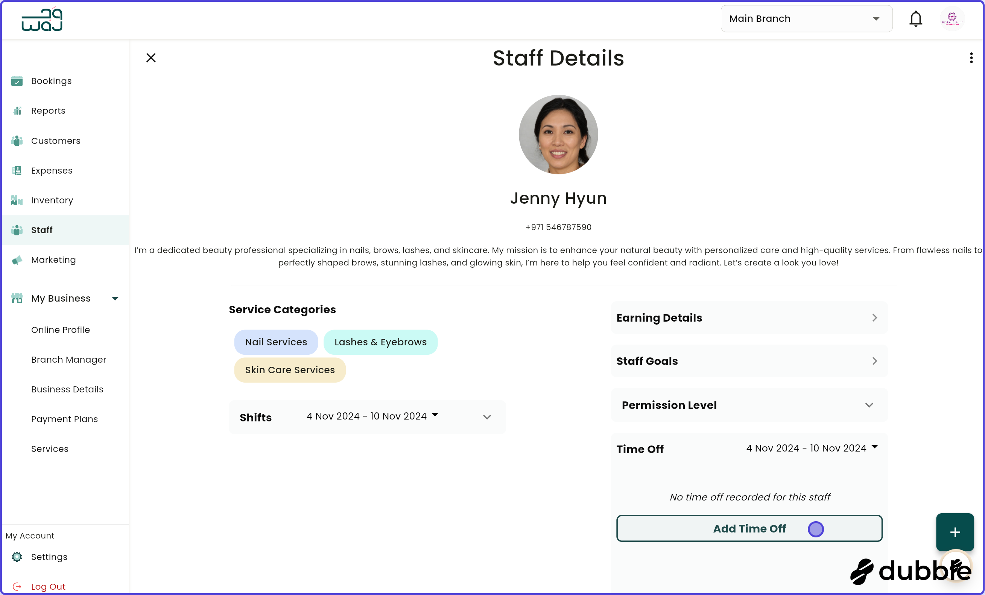The width and height of the screenshot is (985, 595).
Task: Click the floating plus action button
Action: [x=955, y=532]
